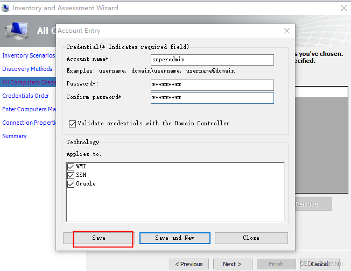Open Credentials Order step in wizard sidebar
Viewport: 351px width, 271px height.
pyautogui.click(x=25, y=96)
